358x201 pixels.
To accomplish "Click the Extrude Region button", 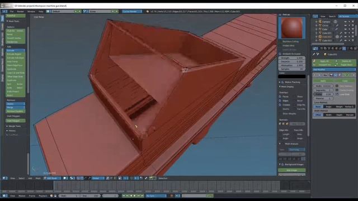I will (15, 54).
